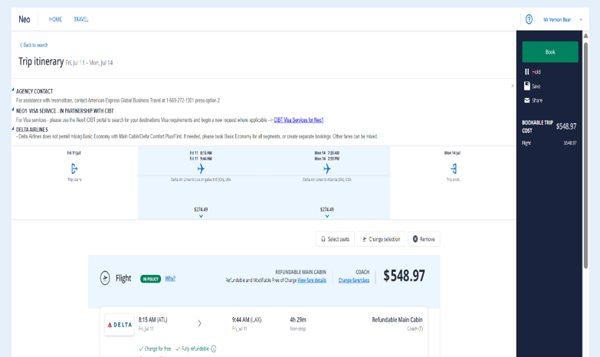Screen dimensions: 600x357
Task: Click the X icon in Remove button
Action: pyautogui.click(x=415, y=239)
